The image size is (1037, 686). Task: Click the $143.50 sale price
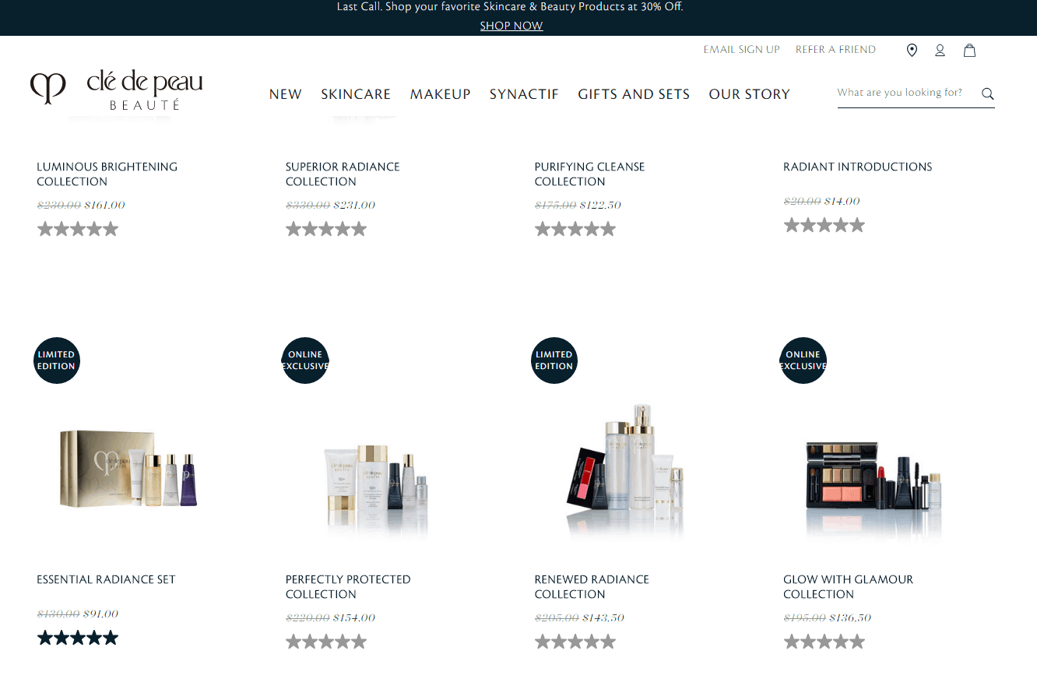coord(602,618)
